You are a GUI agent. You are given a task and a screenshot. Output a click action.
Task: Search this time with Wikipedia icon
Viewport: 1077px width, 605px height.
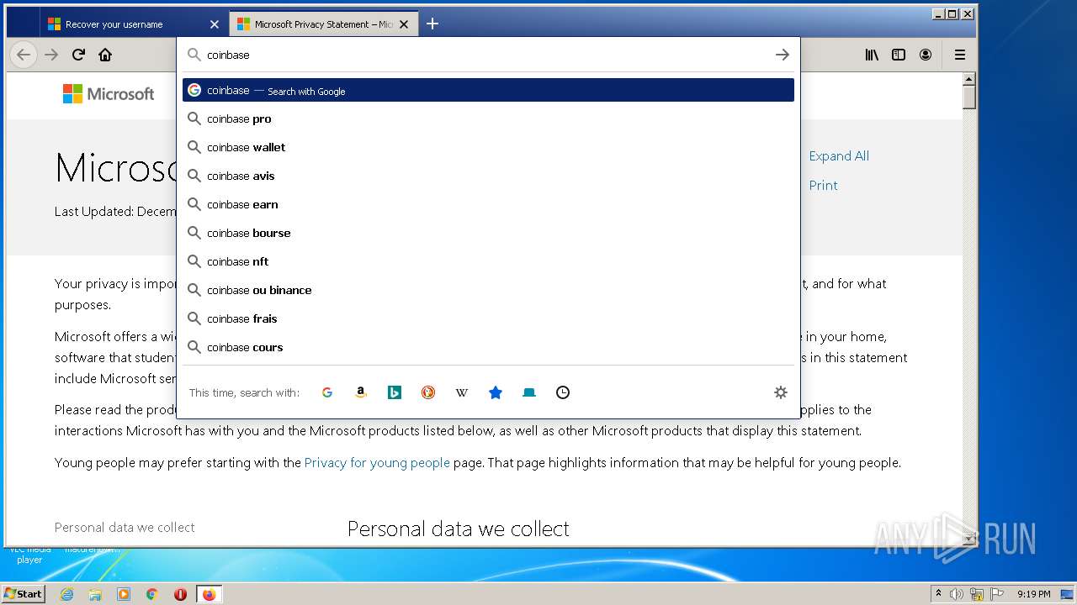click(x=462, y=392)
